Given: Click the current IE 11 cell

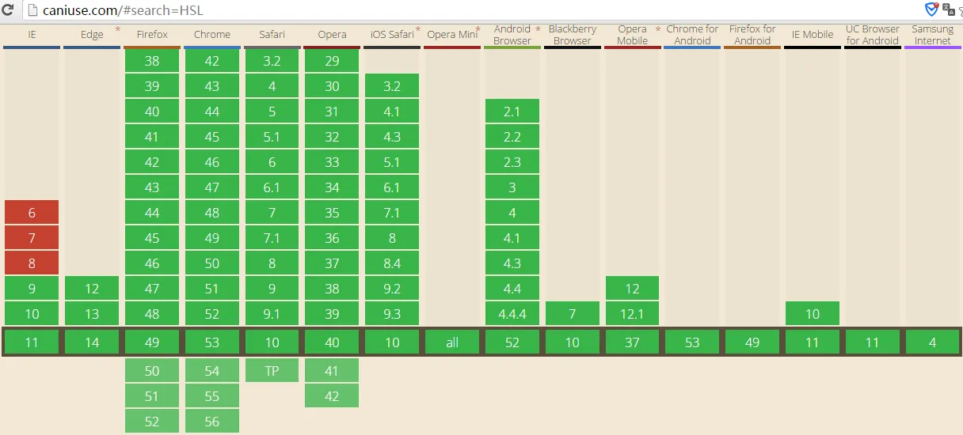Looking at the screenshot, I should click(x=32, y=342).
